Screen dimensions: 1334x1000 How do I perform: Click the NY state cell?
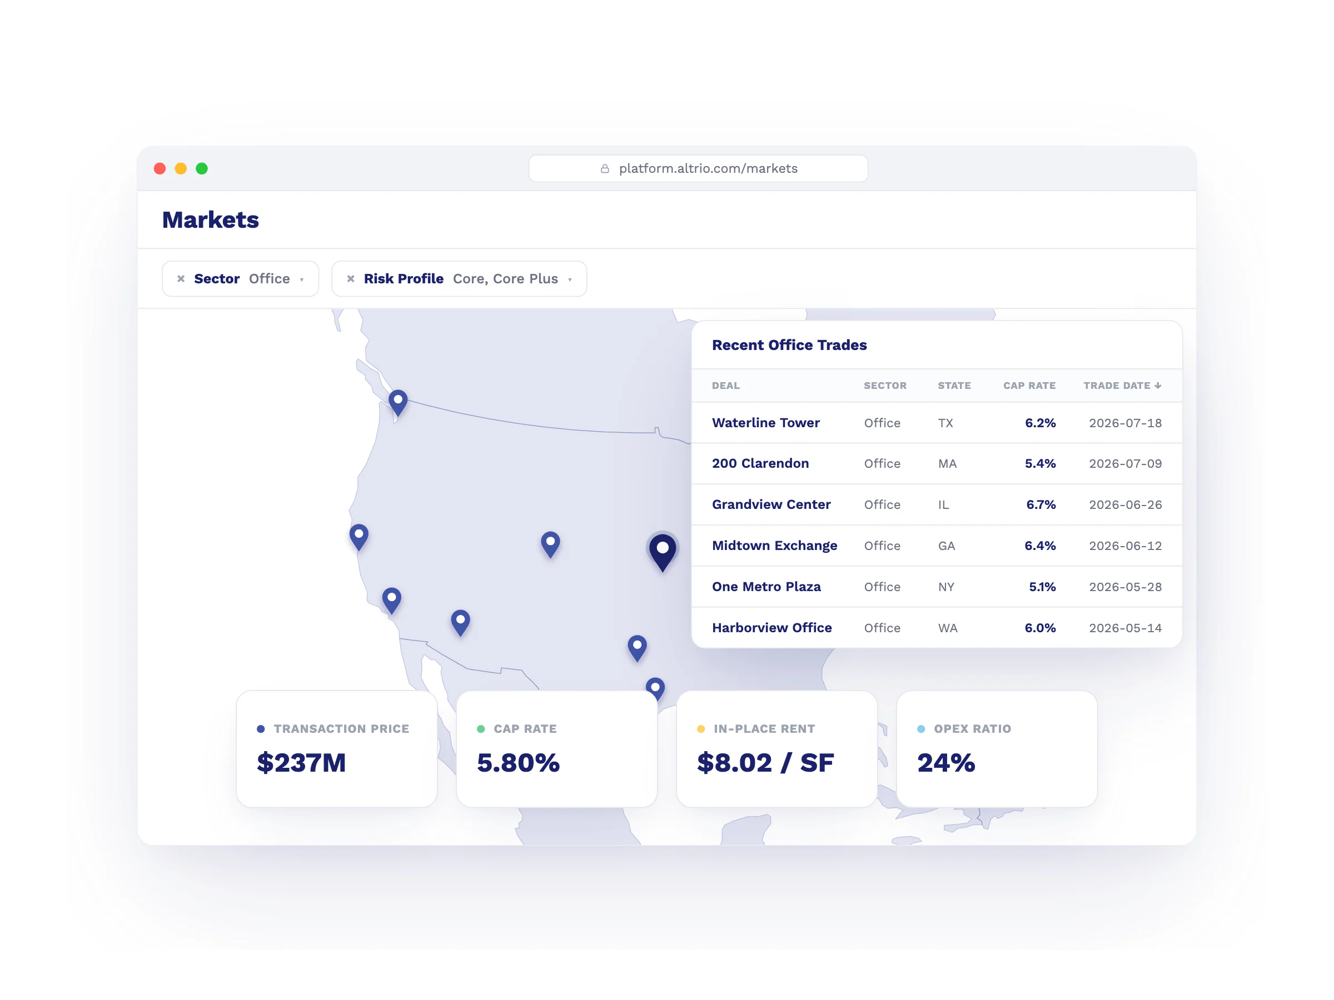click(x=945, y=587)
